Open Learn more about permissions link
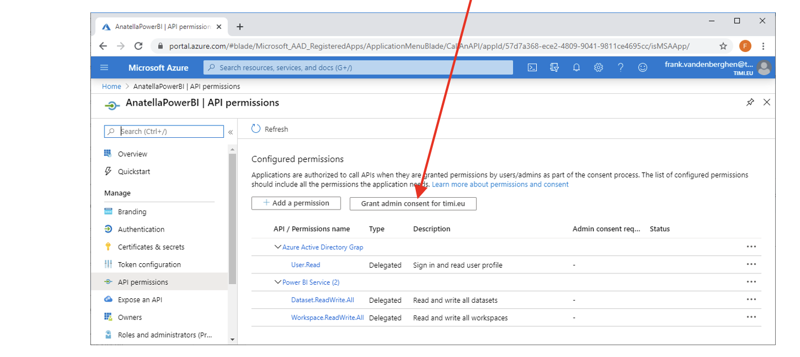 point(500,184)
